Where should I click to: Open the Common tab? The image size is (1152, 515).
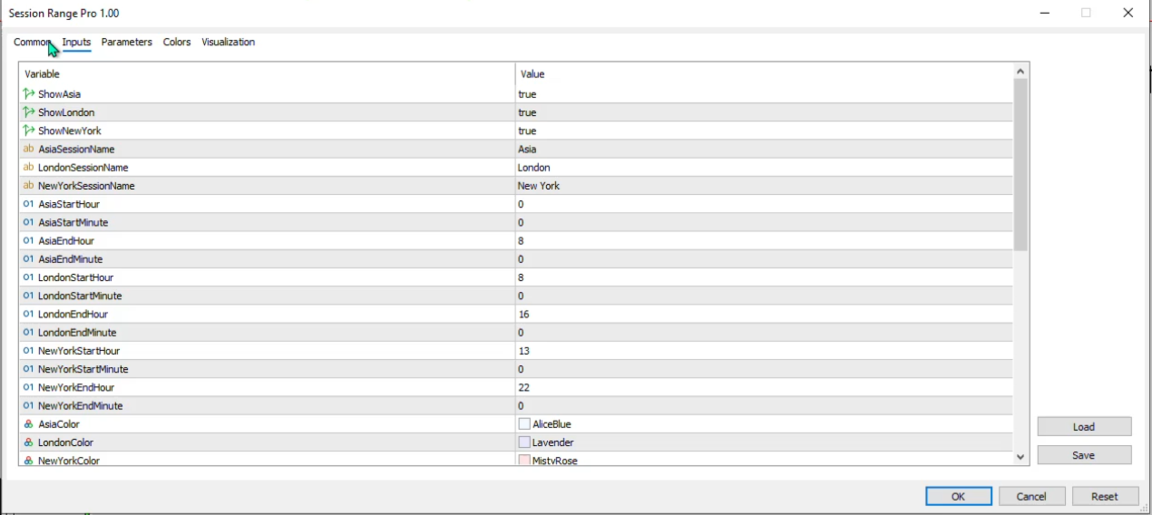(33, 43)
